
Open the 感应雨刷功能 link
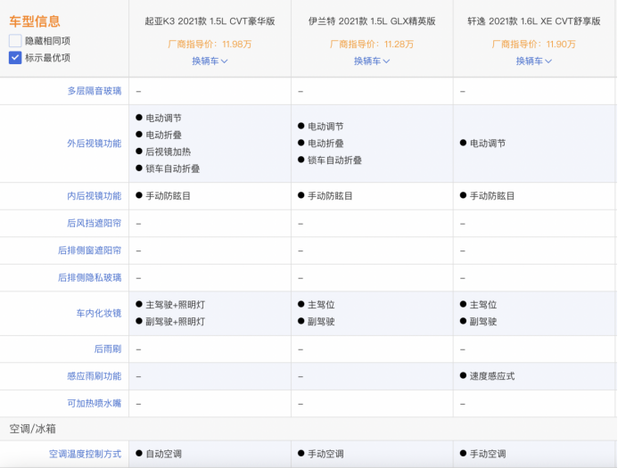tap(95, 376)
